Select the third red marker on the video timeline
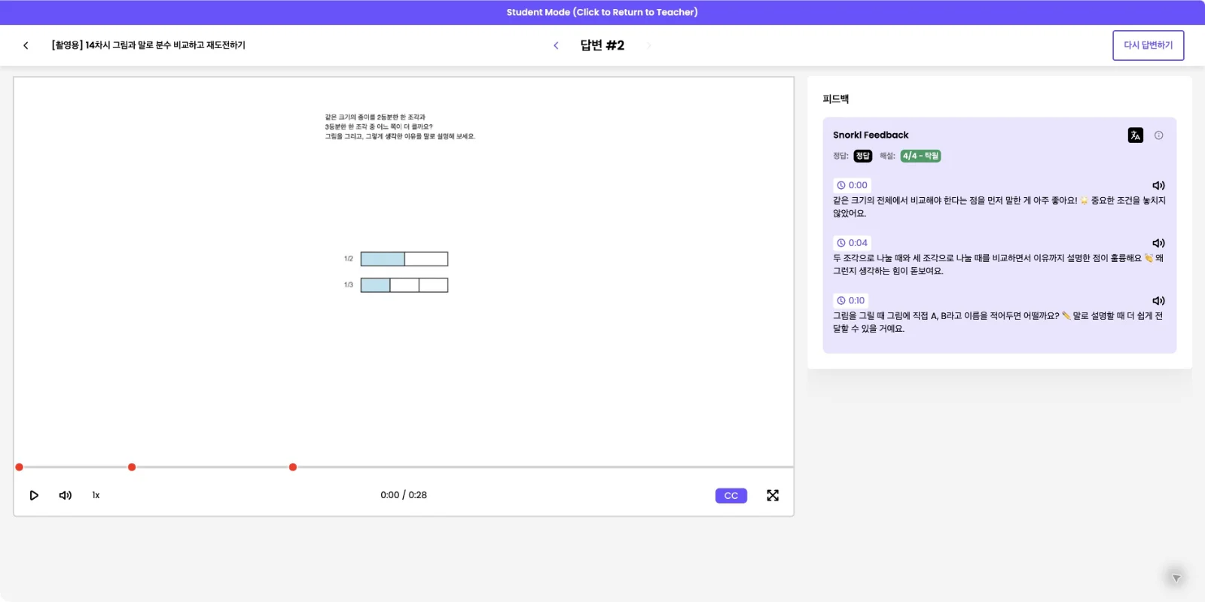 click(293, 467)
